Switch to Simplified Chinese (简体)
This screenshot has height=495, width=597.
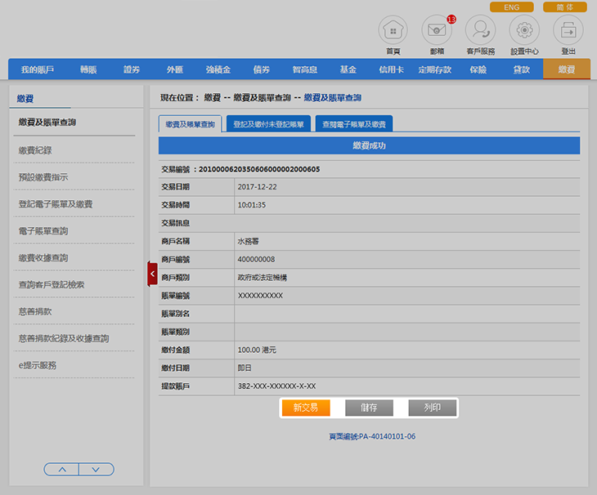[564, 7]
